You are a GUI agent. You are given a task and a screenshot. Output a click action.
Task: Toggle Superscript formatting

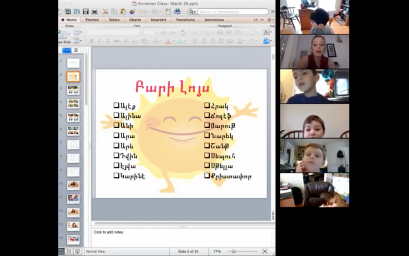[126, 41]
